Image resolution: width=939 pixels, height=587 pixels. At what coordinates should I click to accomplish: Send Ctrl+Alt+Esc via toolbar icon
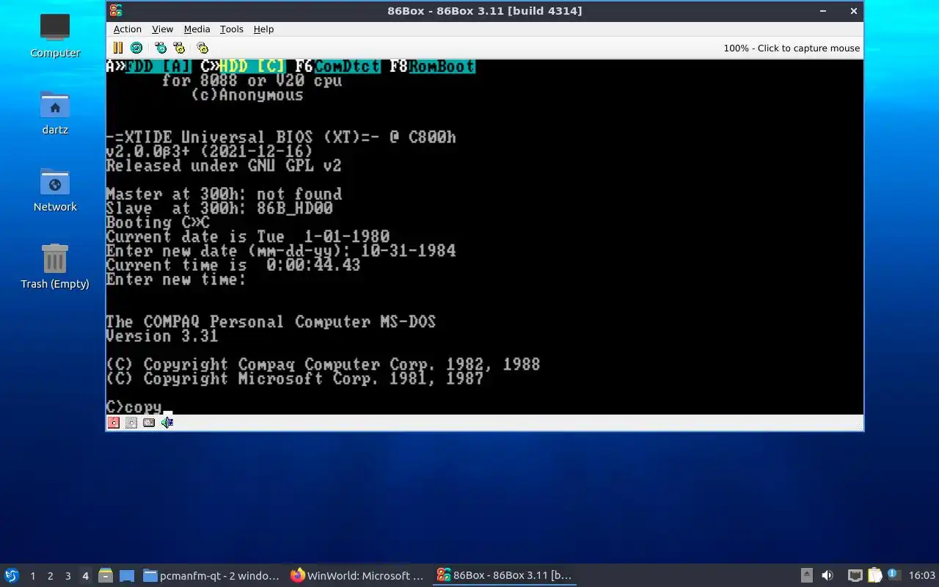point(179,48)
